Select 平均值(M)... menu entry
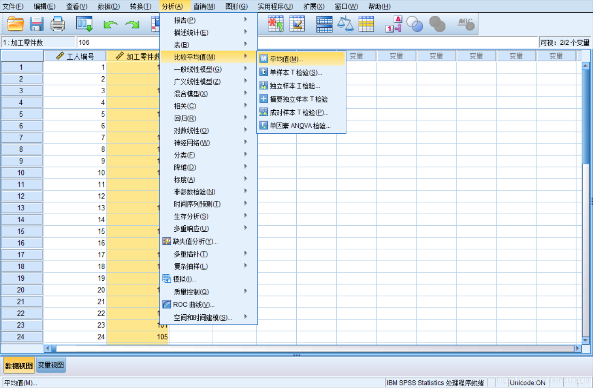Screen dimensions: 593x388 301,59
